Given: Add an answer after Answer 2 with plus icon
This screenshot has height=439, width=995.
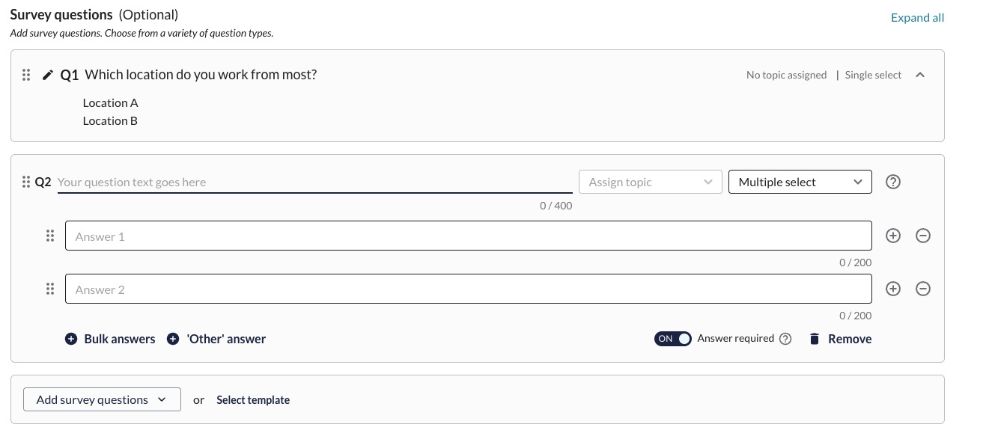Looking at the screenshot, I should pos(892,289).
